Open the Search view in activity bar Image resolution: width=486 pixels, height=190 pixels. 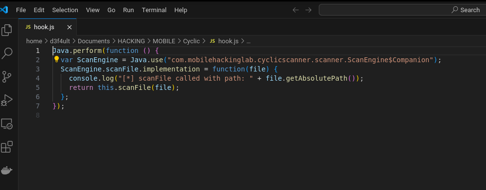[x=7, y=53]
